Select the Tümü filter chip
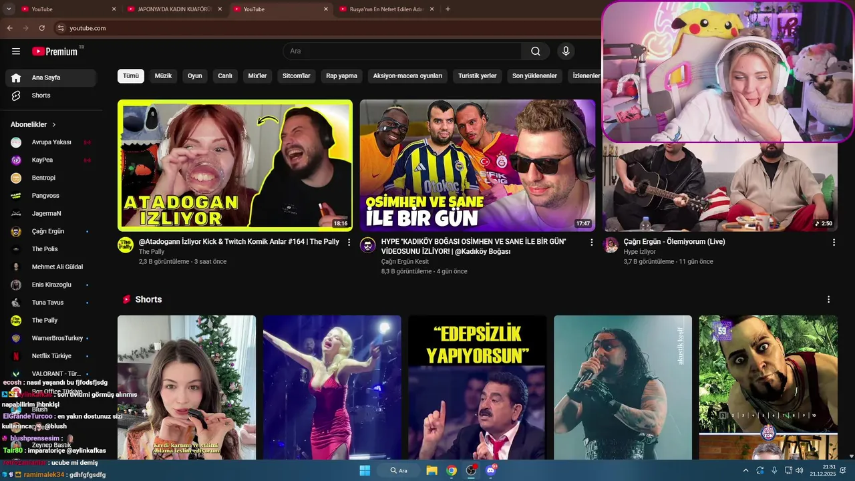The image size is (855, 481). (x=131, y=75)
